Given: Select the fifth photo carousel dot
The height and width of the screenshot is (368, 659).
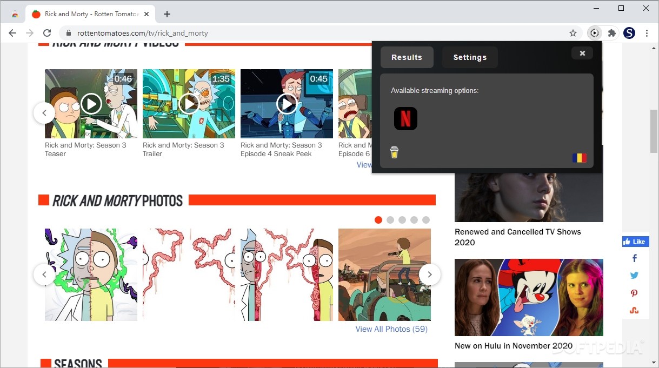Looking at the screenshot, I should click(x=426, y=220).
